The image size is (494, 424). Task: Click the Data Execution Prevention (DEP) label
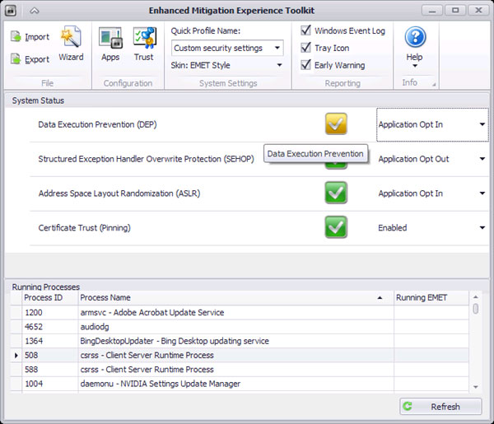click(97, 124)
